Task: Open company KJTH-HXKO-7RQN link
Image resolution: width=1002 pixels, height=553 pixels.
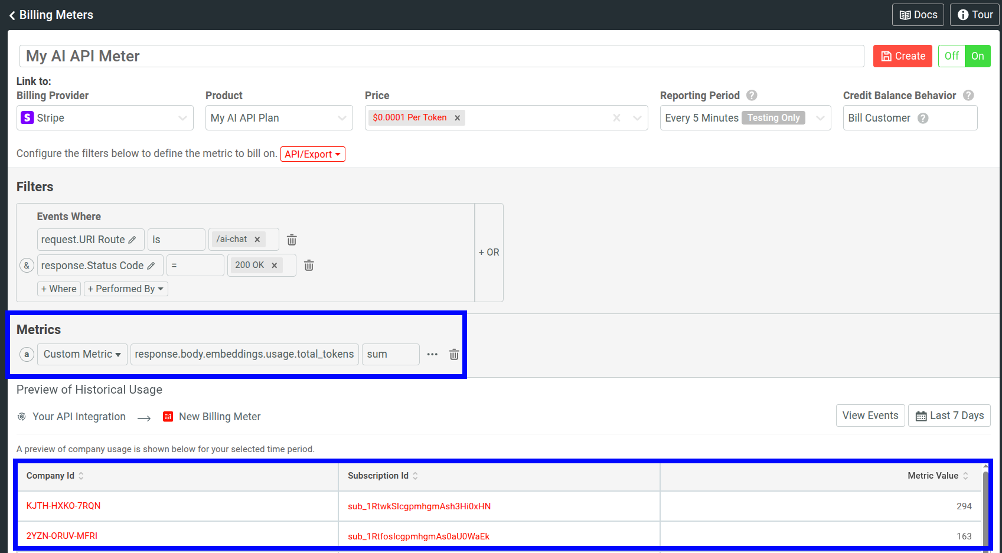Action: point(64,506)
